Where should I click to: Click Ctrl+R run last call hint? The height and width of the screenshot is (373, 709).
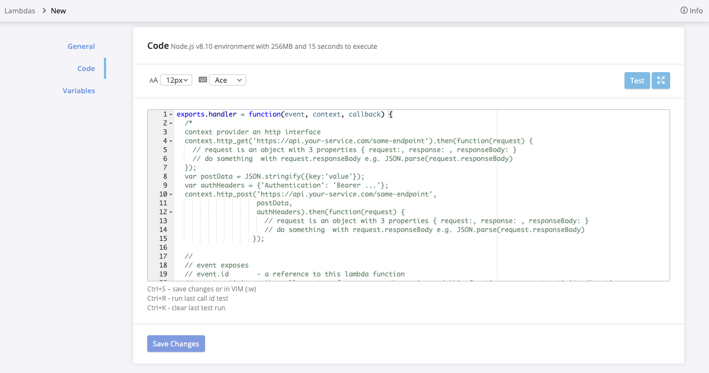tap(188, 298)
